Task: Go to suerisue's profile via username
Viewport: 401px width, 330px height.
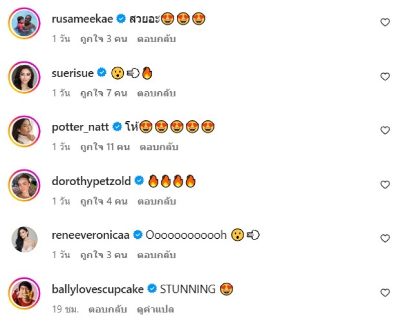Action: pyautogui.click(x=73, y=73)
